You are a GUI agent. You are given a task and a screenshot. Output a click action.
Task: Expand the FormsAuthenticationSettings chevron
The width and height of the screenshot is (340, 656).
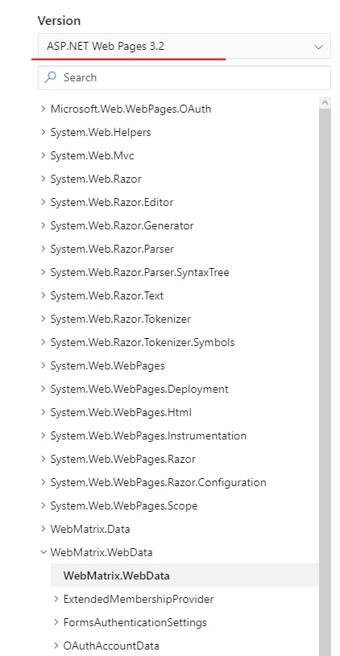[56, 622]
